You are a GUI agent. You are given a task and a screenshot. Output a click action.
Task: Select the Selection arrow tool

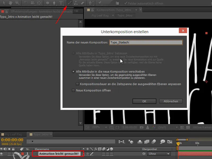(x=4, y=3)
